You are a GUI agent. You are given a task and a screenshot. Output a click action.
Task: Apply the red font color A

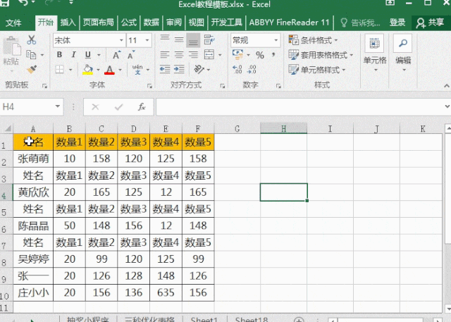[x=109, y=69]
